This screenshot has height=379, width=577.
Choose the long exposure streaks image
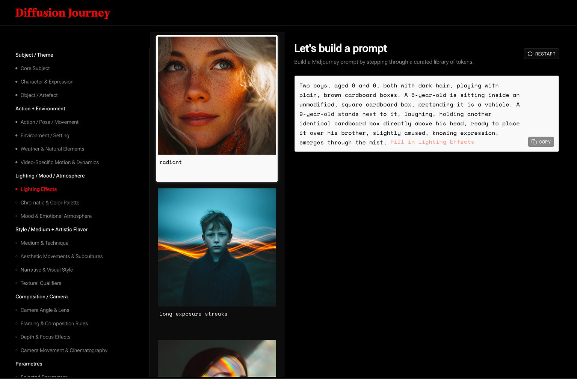point(217,247)
